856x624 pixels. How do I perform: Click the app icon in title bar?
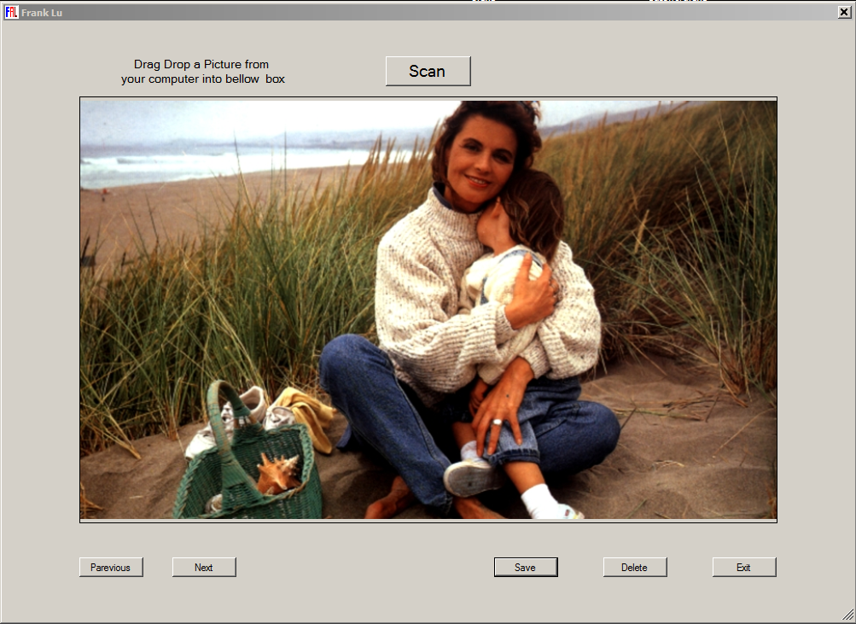point(11,13)
